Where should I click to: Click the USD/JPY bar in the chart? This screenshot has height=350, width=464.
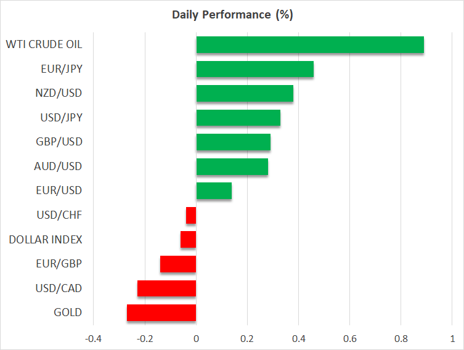[238, 118]
